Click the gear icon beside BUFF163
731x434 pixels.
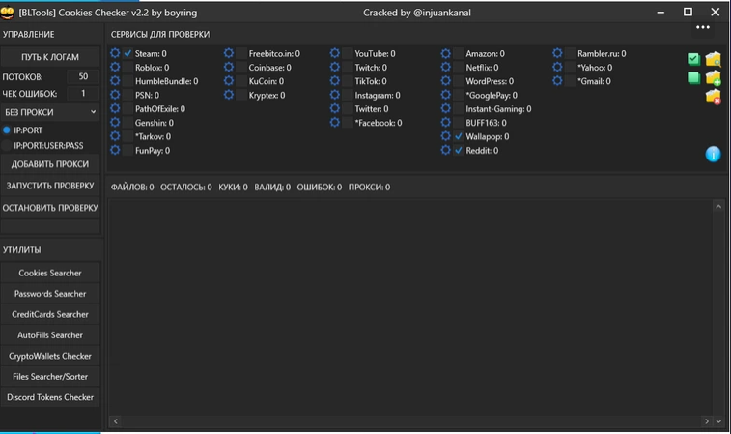point(446,123)
